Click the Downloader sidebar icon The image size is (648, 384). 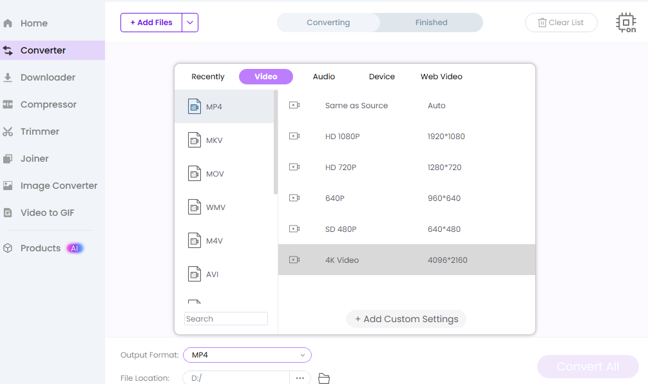(8, 77)
